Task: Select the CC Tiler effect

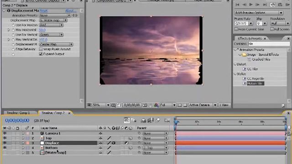Action: click(x=252, y=69)
